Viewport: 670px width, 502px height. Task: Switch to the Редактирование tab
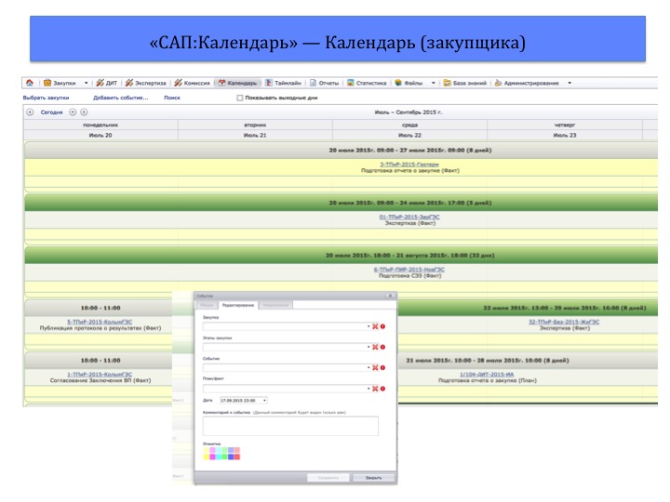238,305
